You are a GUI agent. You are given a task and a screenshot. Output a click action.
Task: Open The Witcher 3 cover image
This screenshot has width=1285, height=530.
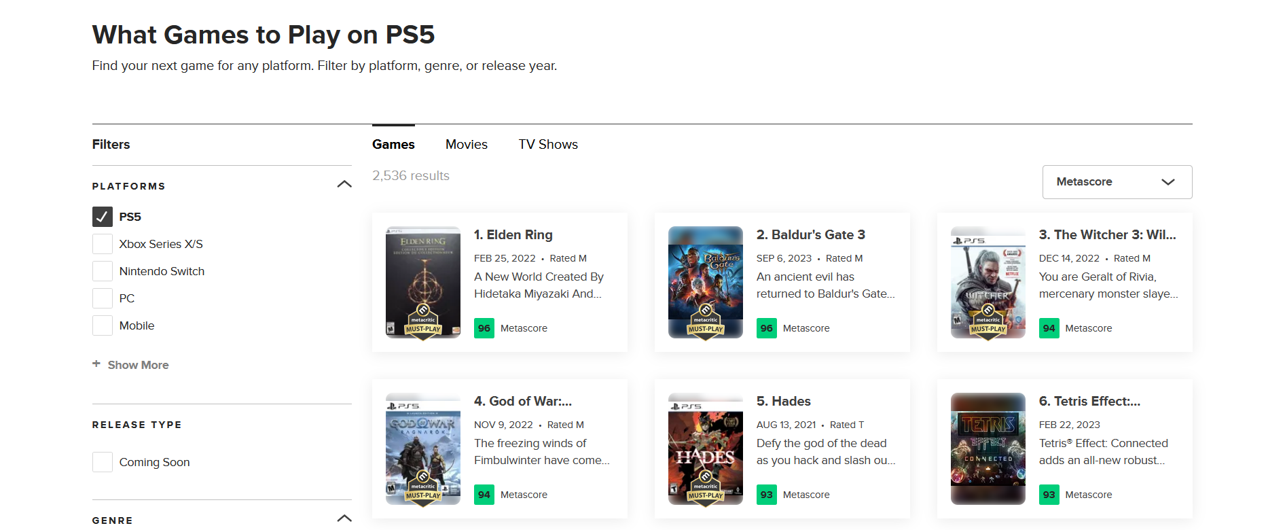click(x=988, y=282)
